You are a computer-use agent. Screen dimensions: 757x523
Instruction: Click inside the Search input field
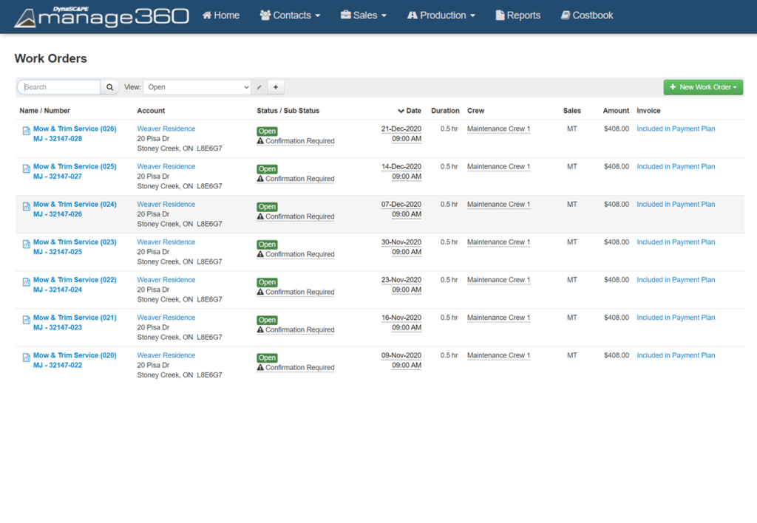click(58, 86)
